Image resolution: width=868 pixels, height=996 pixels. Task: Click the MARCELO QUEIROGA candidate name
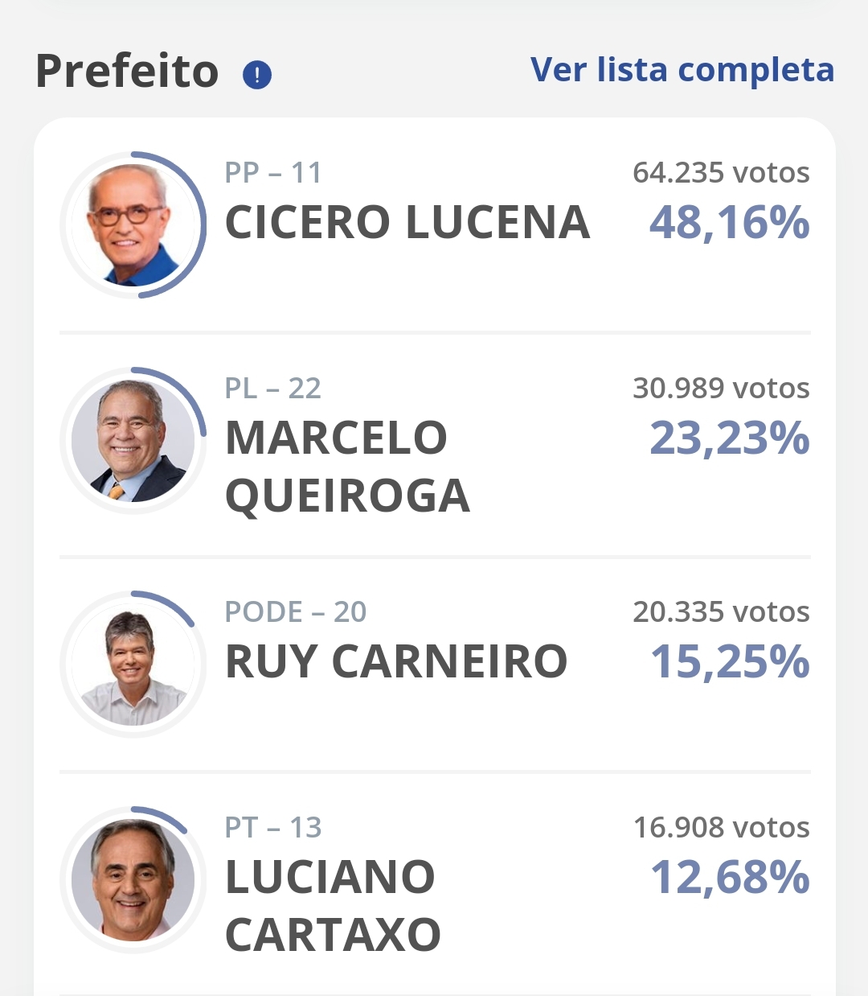[x=347, y=467]
